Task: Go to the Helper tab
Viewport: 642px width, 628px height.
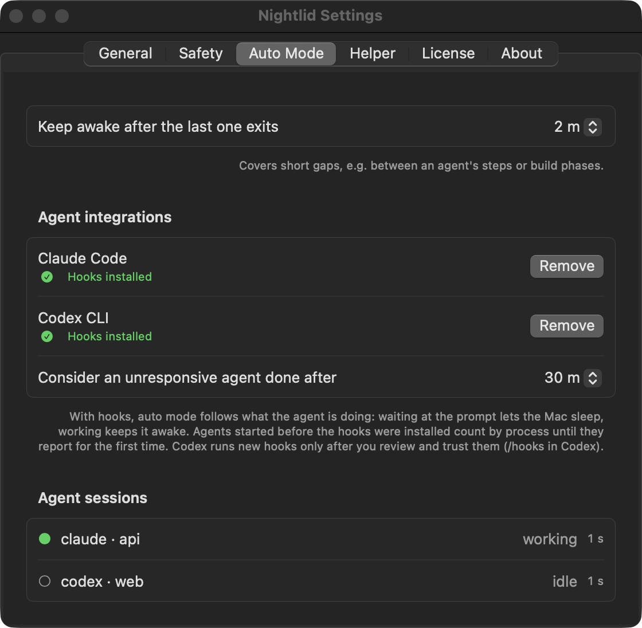Action: [372, 54]
